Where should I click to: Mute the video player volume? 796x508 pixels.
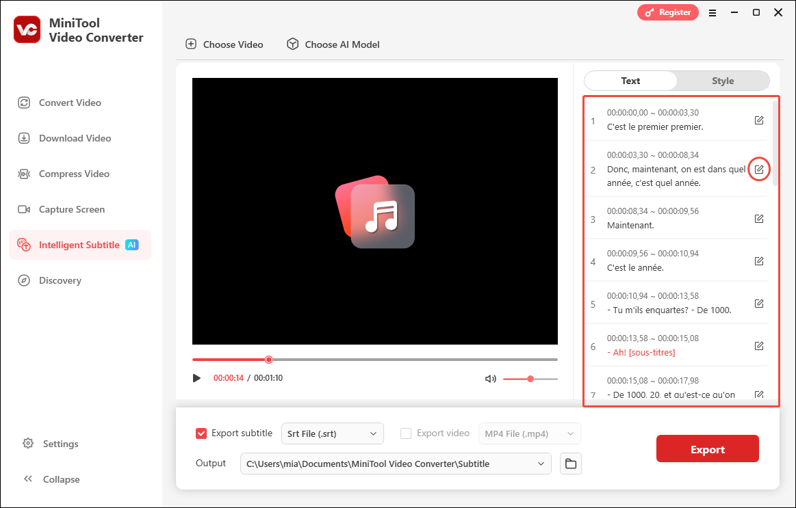point(491,378)
